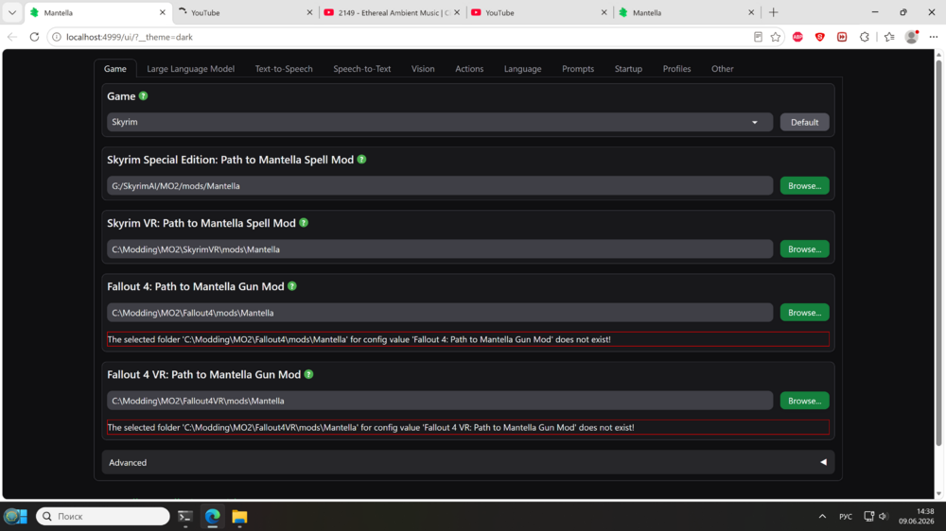Edit the Fallout4 mods Mantella path field
The width and height of the screenshot is (946, 531).
click(x=440, y=312)
